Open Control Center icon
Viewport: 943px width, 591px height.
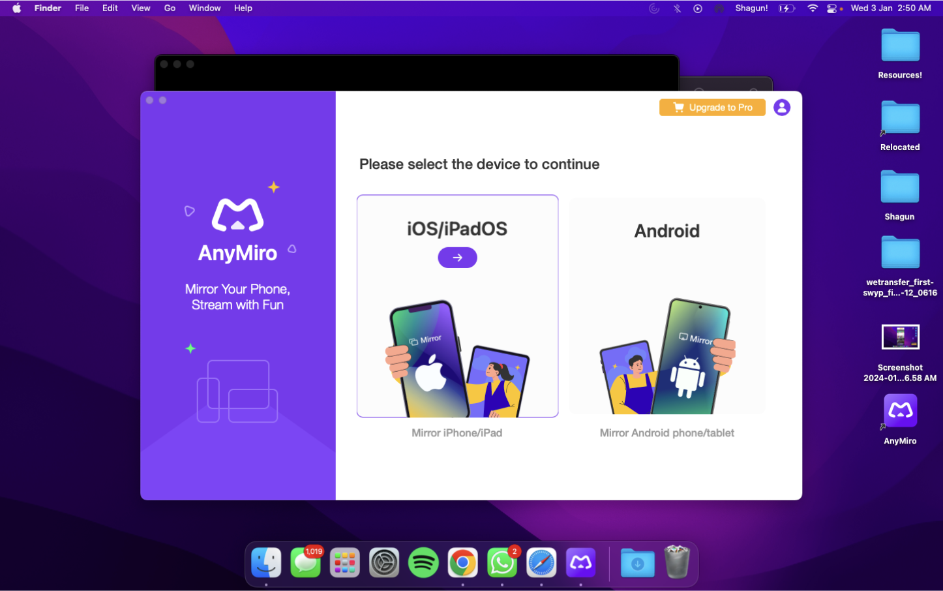(832, 8)
